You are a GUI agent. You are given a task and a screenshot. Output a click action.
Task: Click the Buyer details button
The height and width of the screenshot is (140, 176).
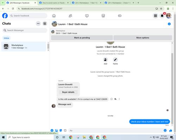[x=68, y=92]
